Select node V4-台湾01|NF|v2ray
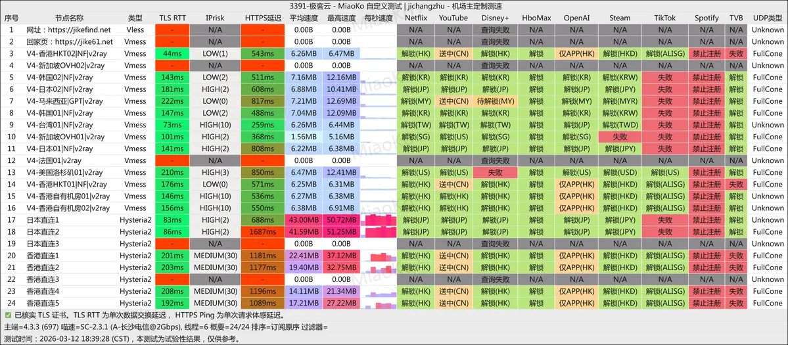 [60, 125]
